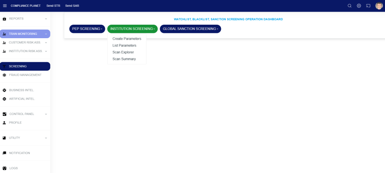Click the Notification sidebar icon
The height and width of the screenshot is (173, 385).
point(5,153)
